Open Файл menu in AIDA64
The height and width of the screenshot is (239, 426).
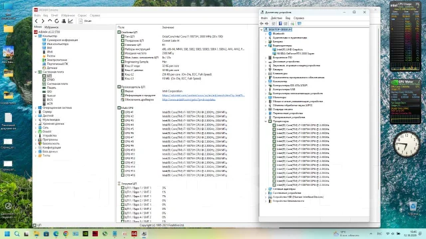coord(37,15)
